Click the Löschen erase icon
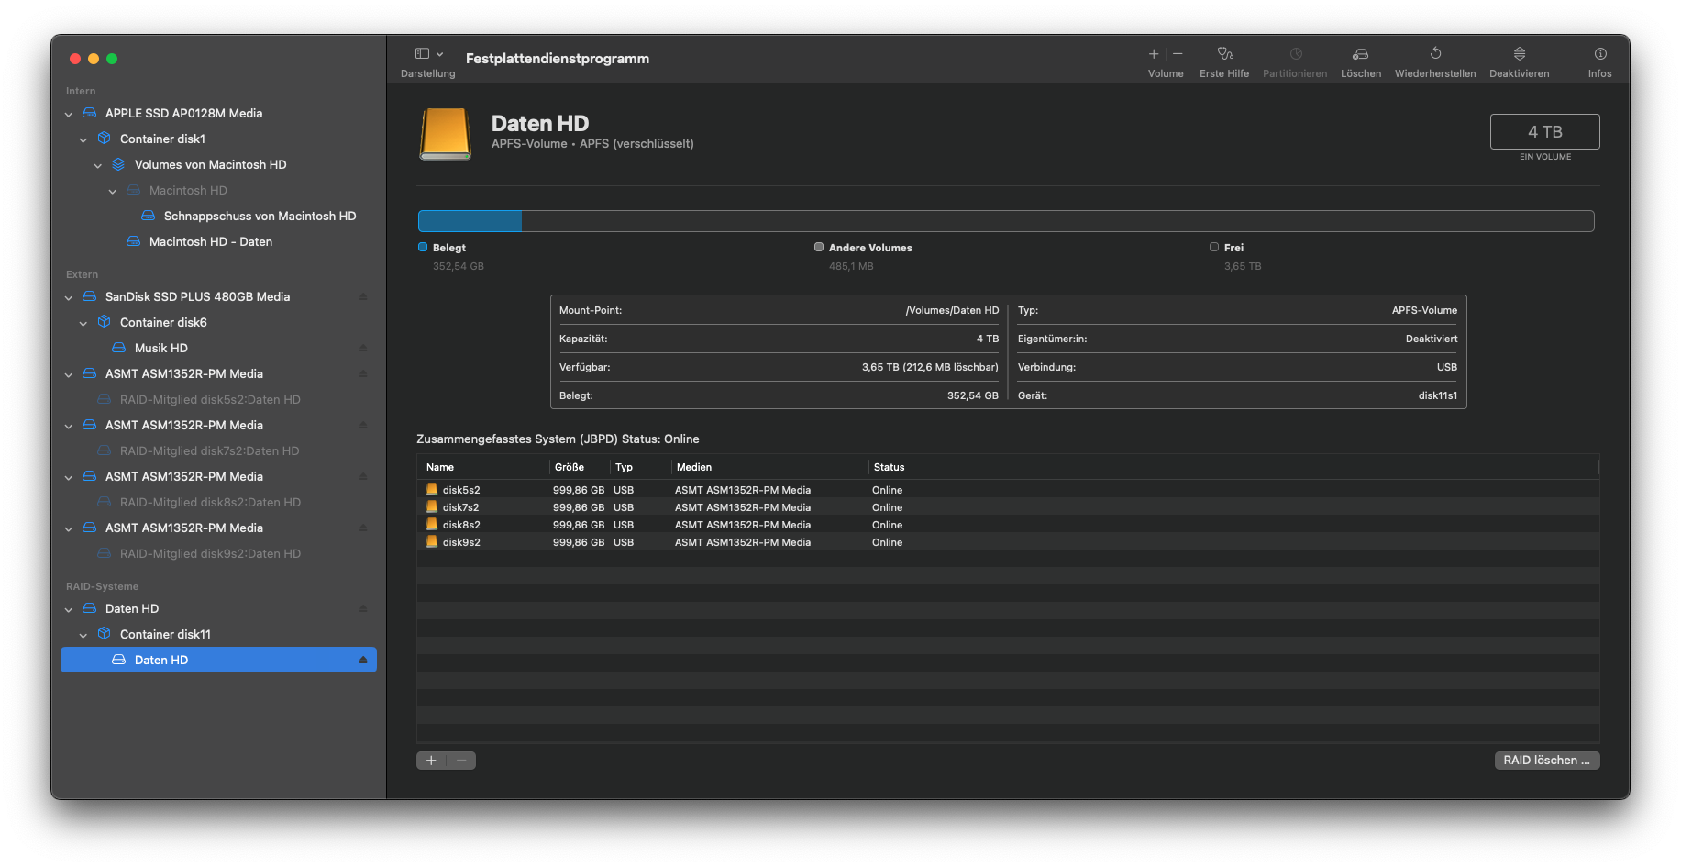The width and height of the screenshot is (1681, 867). 1360,54
